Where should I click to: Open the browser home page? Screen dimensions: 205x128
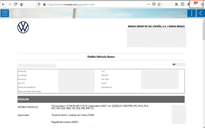pos(21,4)
